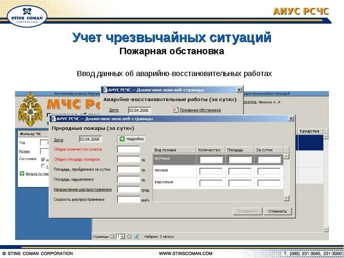
Task: Click the green refresh icon near page navigation
Action: click(x=135, y=235)
